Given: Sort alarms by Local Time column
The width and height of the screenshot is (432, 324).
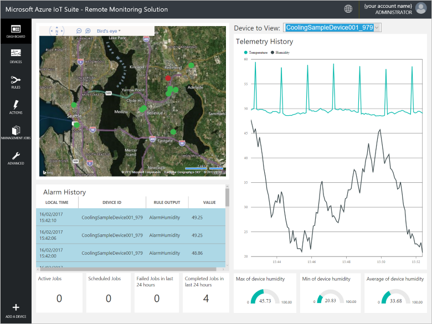Looking at the screenshot, I should pyautogui.click(x=56, y=203).
